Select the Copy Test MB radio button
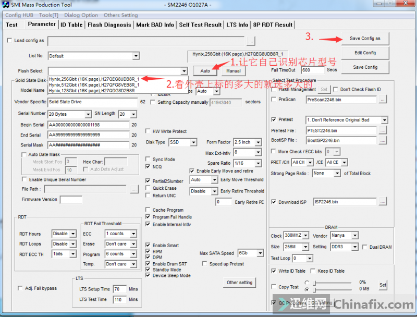Screen dimensions: 417x317 [x=307, y=289]
